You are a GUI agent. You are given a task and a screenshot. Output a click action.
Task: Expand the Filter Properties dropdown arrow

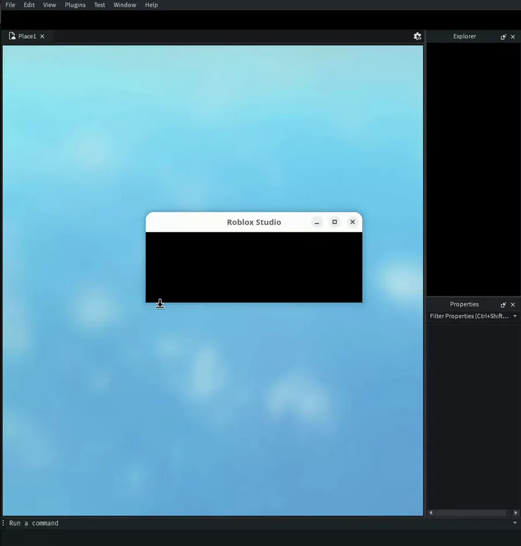pos(515,316)
